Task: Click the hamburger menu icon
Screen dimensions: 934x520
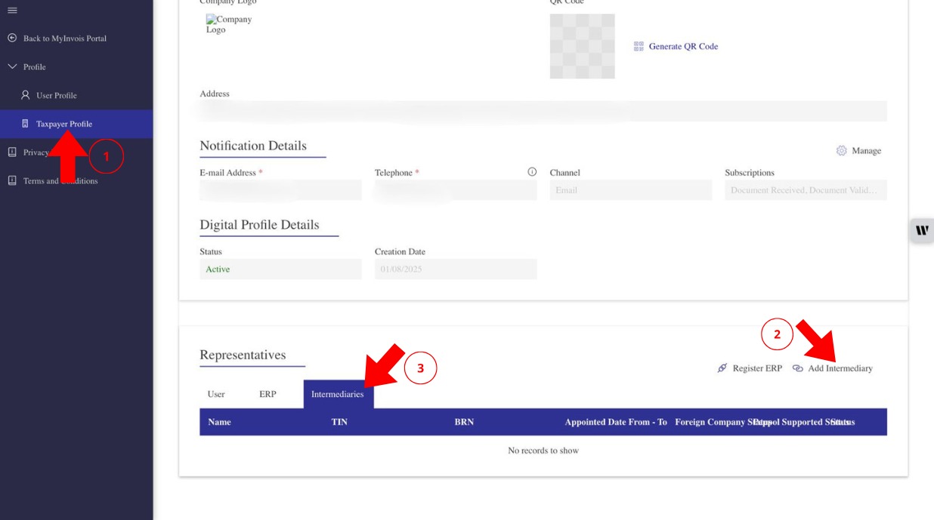Action: tap(12, 10)
